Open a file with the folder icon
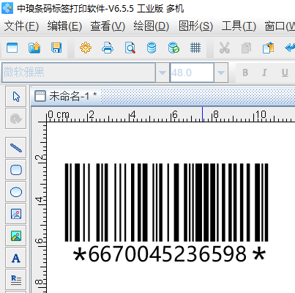The image size is (295, 293). click(34, 48)
